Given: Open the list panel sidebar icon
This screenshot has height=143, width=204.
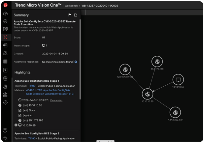Looking at the screenshot, I should click(5, 62).
